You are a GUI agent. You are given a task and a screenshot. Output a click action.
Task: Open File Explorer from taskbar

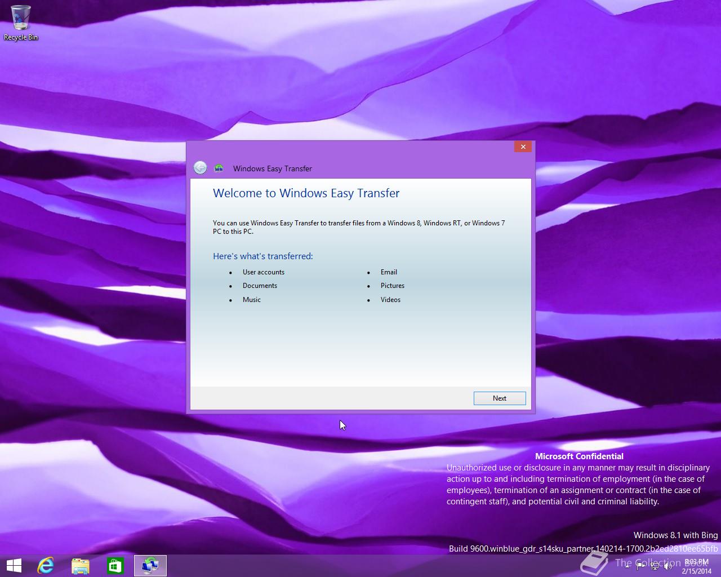click(x=81, y=566)
